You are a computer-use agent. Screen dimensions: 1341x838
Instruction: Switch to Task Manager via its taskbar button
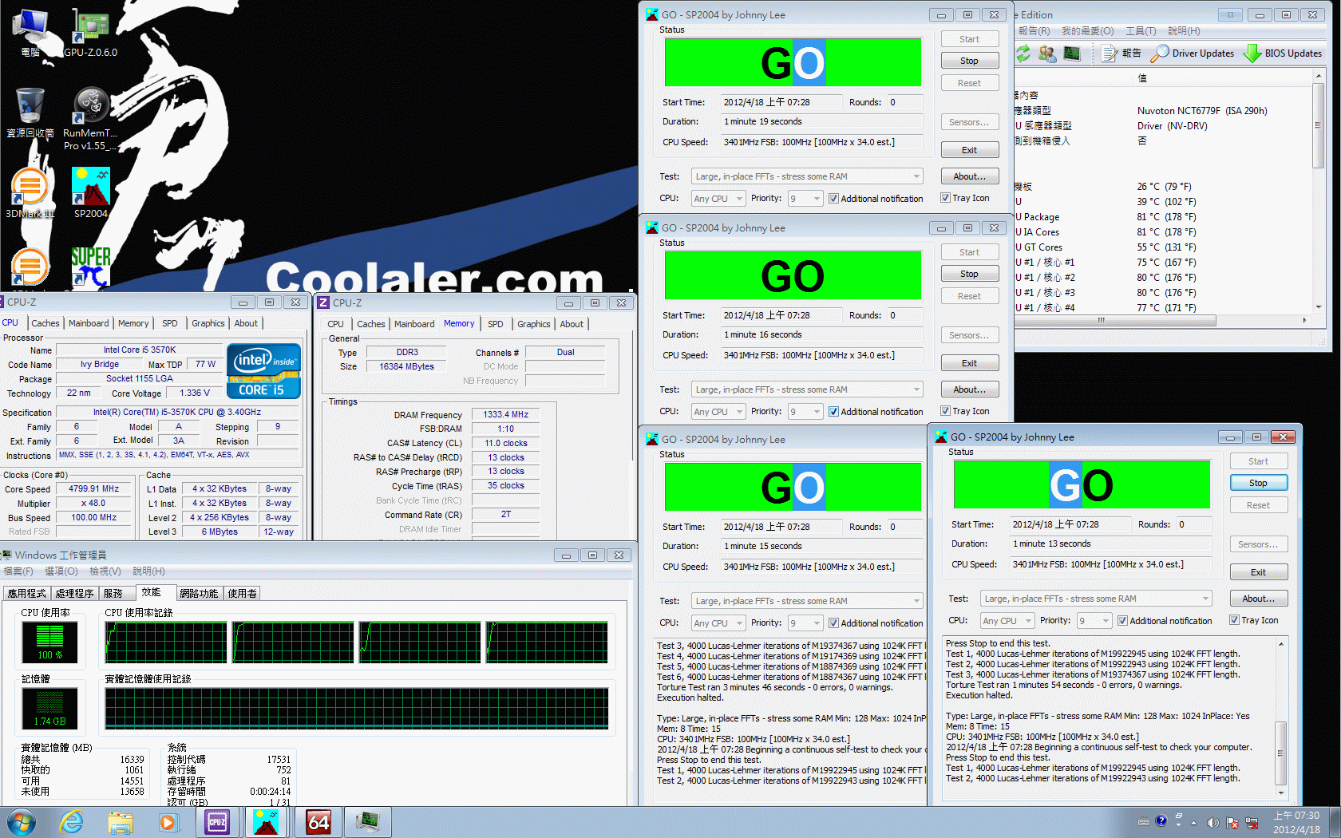367,822
